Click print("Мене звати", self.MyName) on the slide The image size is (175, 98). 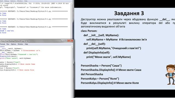point(109,57)
